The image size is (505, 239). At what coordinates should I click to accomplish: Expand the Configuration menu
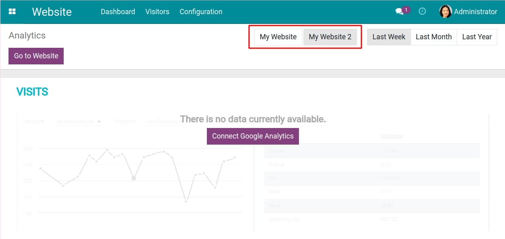[201, 12]
